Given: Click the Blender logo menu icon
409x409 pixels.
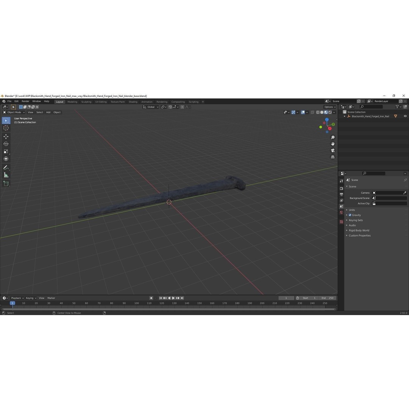Looking at the screenshot, I should pos(4,101).
